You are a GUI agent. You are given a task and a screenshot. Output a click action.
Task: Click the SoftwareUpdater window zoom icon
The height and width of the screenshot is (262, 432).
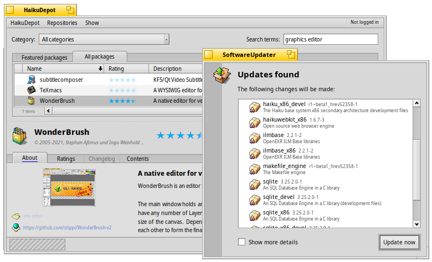[x=291, y=54]
